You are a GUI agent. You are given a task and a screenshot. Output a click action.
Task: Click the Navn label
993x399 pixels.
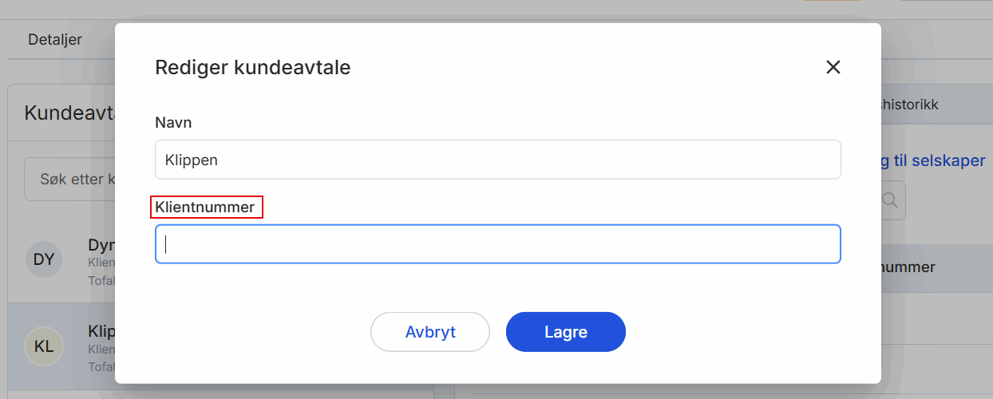tap(173, 123)
